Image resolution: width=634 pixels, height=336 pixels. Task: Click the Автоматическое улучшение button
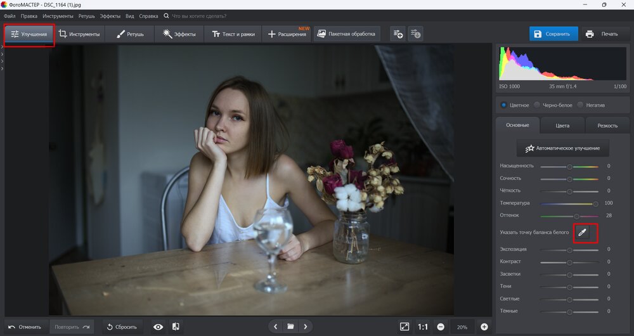click(x=563, y=148)
